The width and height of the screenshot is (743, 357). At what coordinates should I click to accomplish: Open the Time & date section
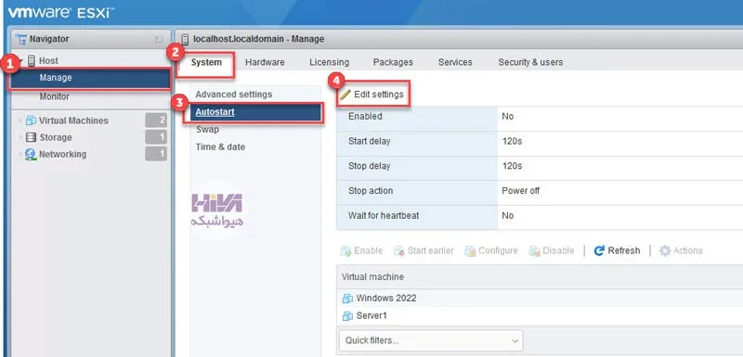(220, 147)
